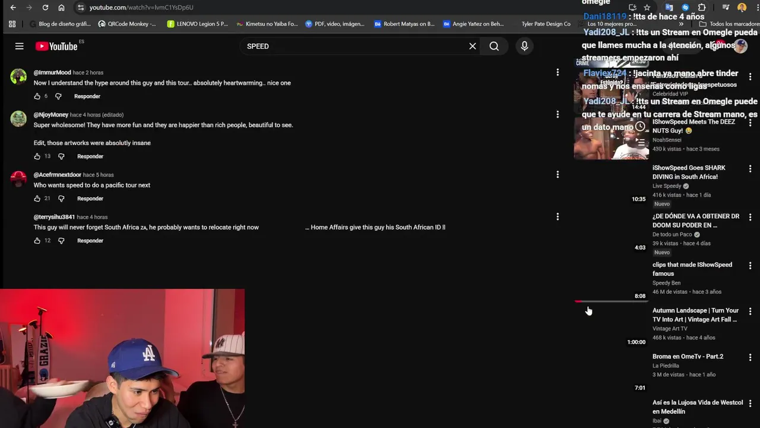
Task: Open the QRCode Monkey bookmark
Action: point(127,24)
